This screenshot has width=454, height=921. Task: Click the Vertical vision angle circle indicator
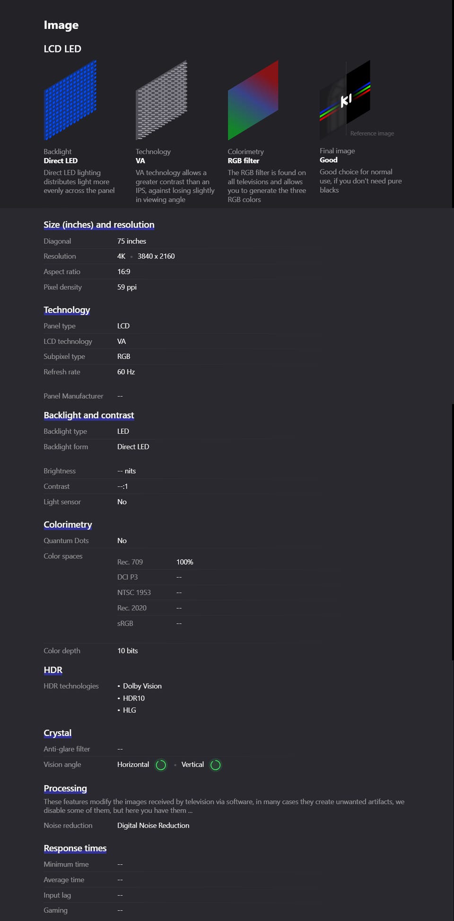(x=215, y=765)
